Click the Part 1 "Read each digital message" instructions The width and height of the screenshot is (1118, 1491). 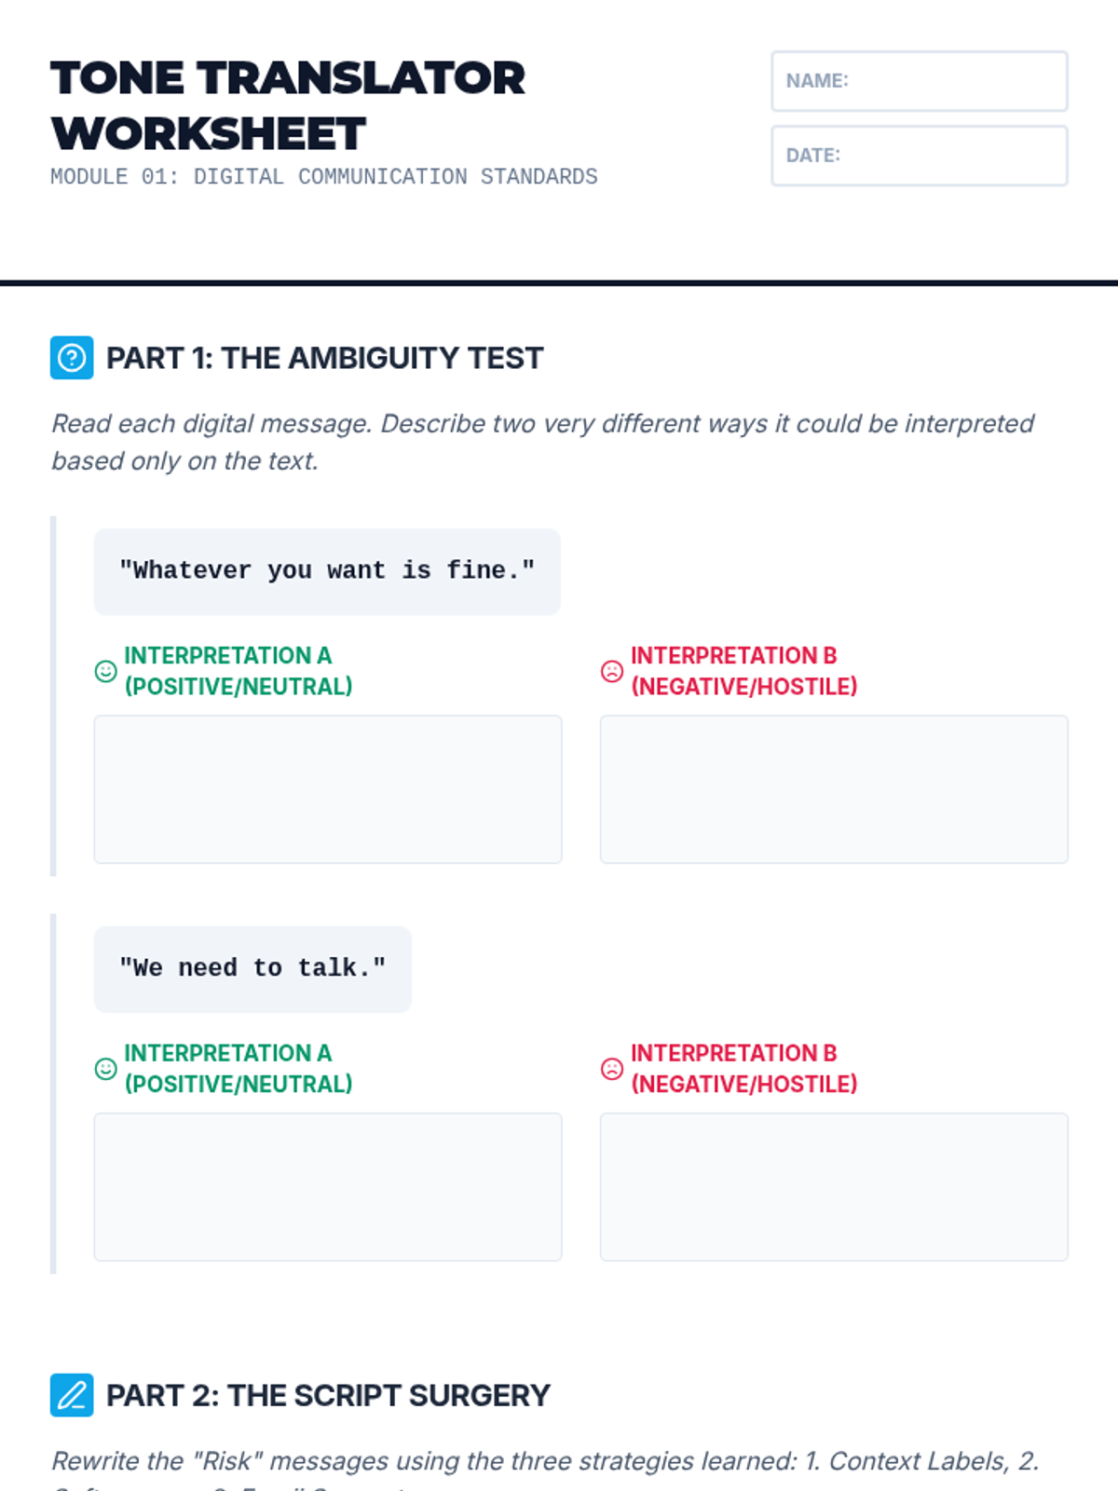pyautogui.click(x=542, y=442)
